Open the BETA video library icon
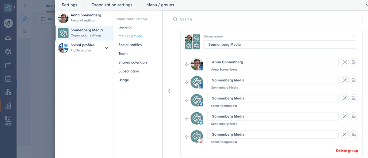This screenshot has width=368, height=158. [8, 119]
